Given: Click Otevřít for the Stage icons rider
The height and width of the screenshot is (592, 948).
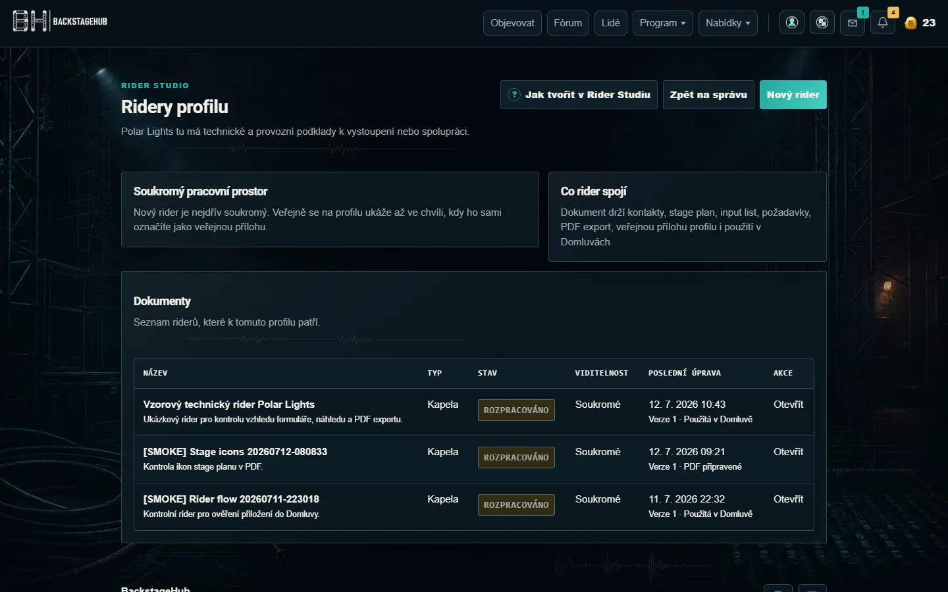Looking at the screenshot, I should point(788,452).
